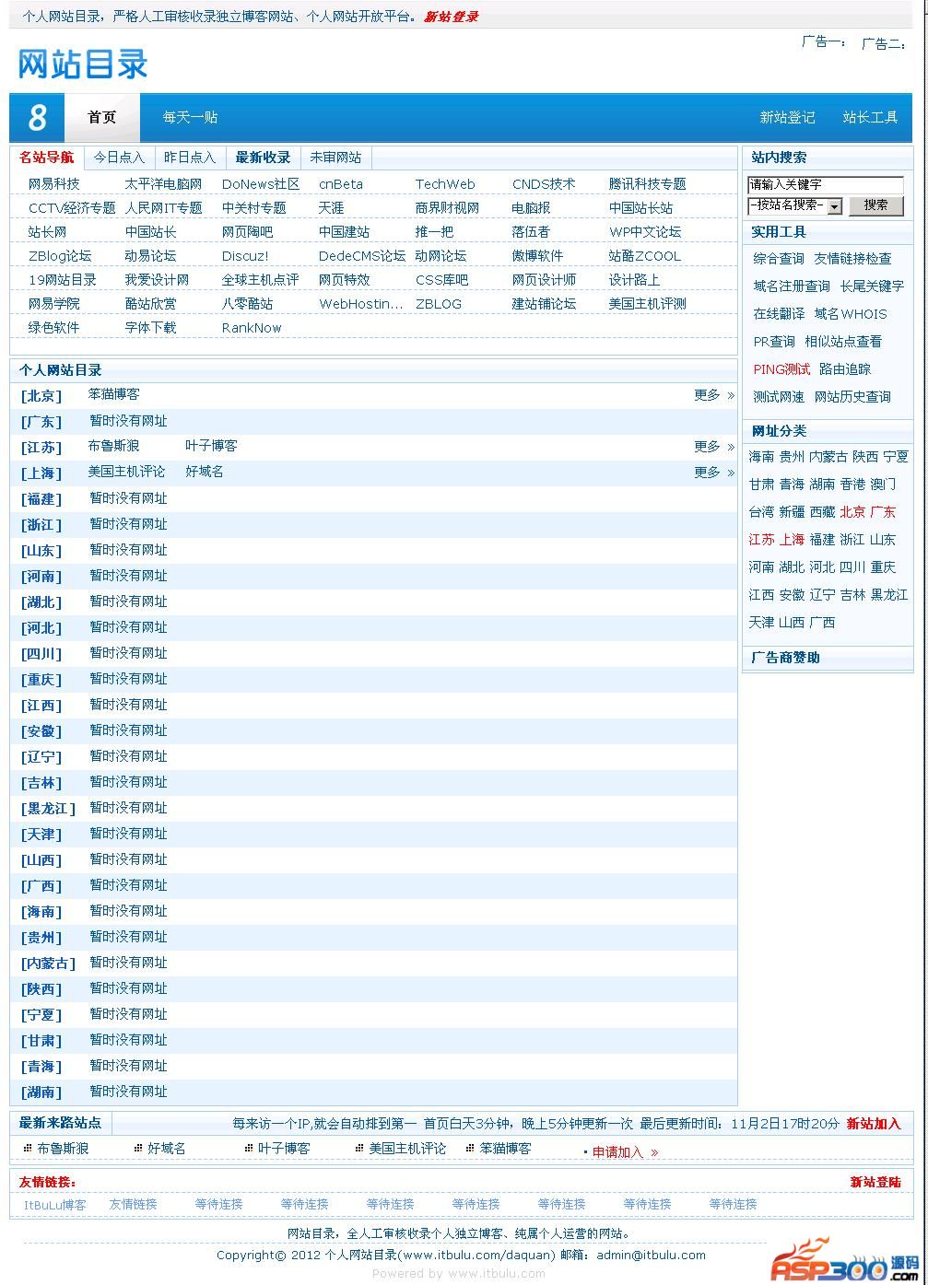
Task: Open the 路由追踪 tool
Action: pyautogui.click(x=845, y=369)
